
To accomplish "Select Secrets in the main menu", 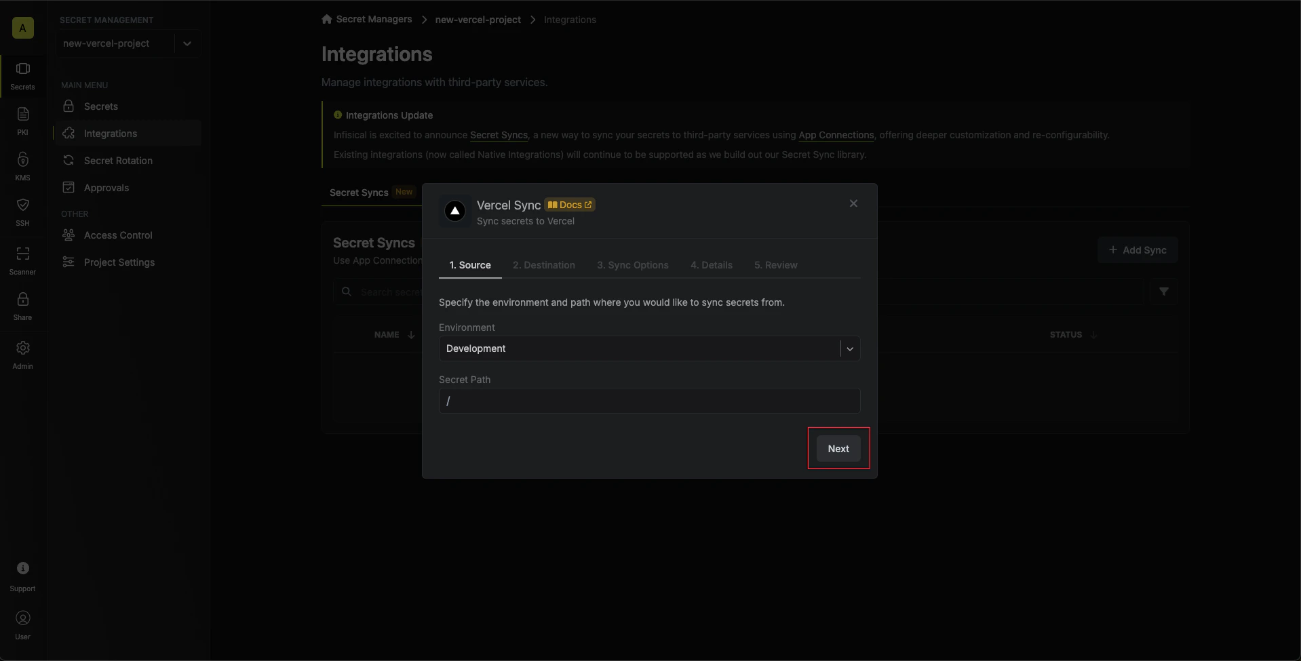I will (128, 106).
